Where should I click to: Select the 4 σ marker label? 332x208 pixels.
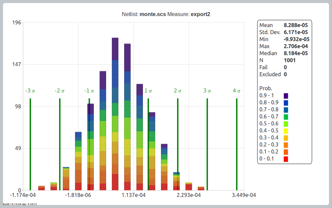(x=237, y=91)
